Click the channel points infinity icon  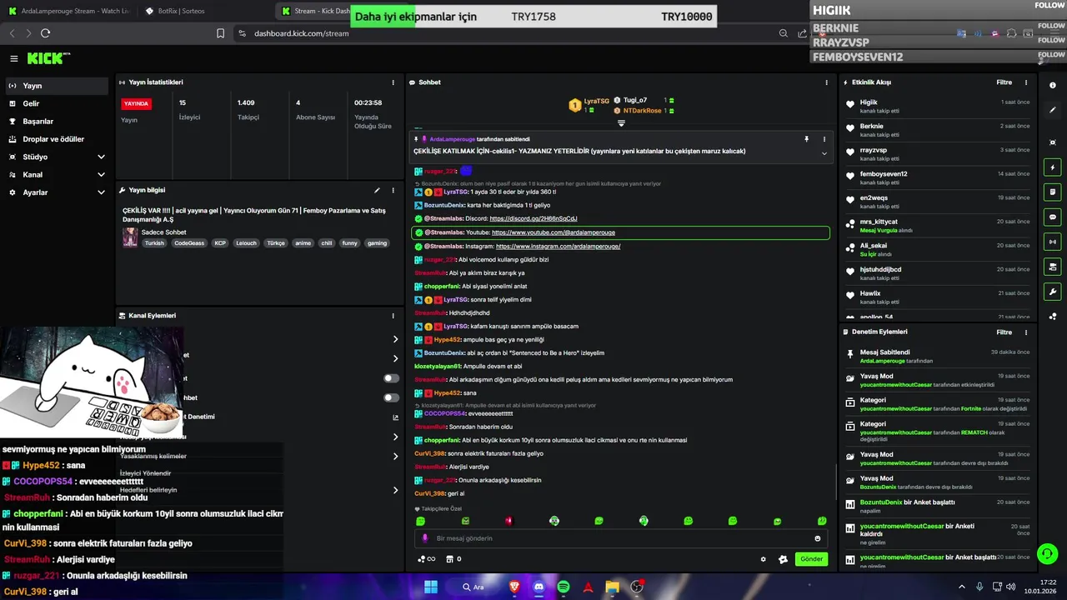pyautogui.click(x=427, y=559)
